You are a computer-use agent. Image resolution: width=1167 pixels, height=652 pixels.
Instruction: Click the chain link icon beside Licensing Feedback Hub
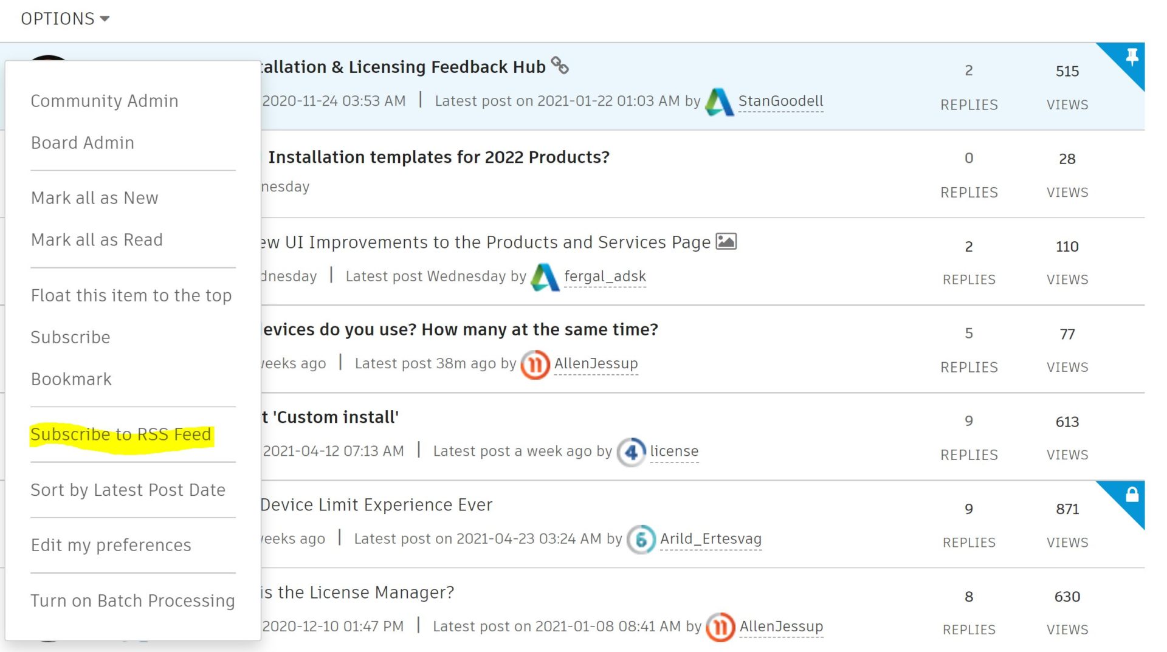pyautogui.click(x=560, y=66)
